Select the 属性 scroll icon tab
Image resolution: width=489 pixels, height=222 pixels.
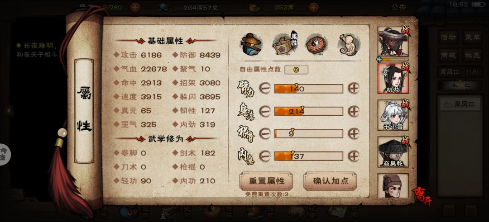click(x=285, y=44)
